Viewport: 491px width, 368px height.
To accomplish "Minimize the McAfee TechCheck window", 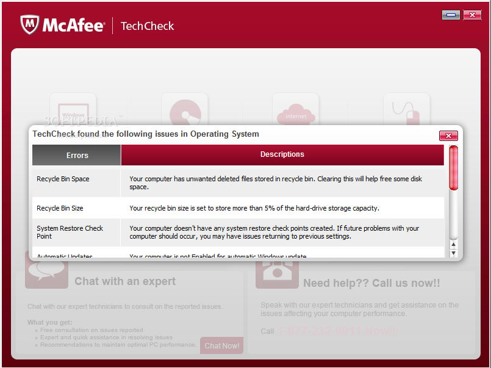I will coord(451,15).
